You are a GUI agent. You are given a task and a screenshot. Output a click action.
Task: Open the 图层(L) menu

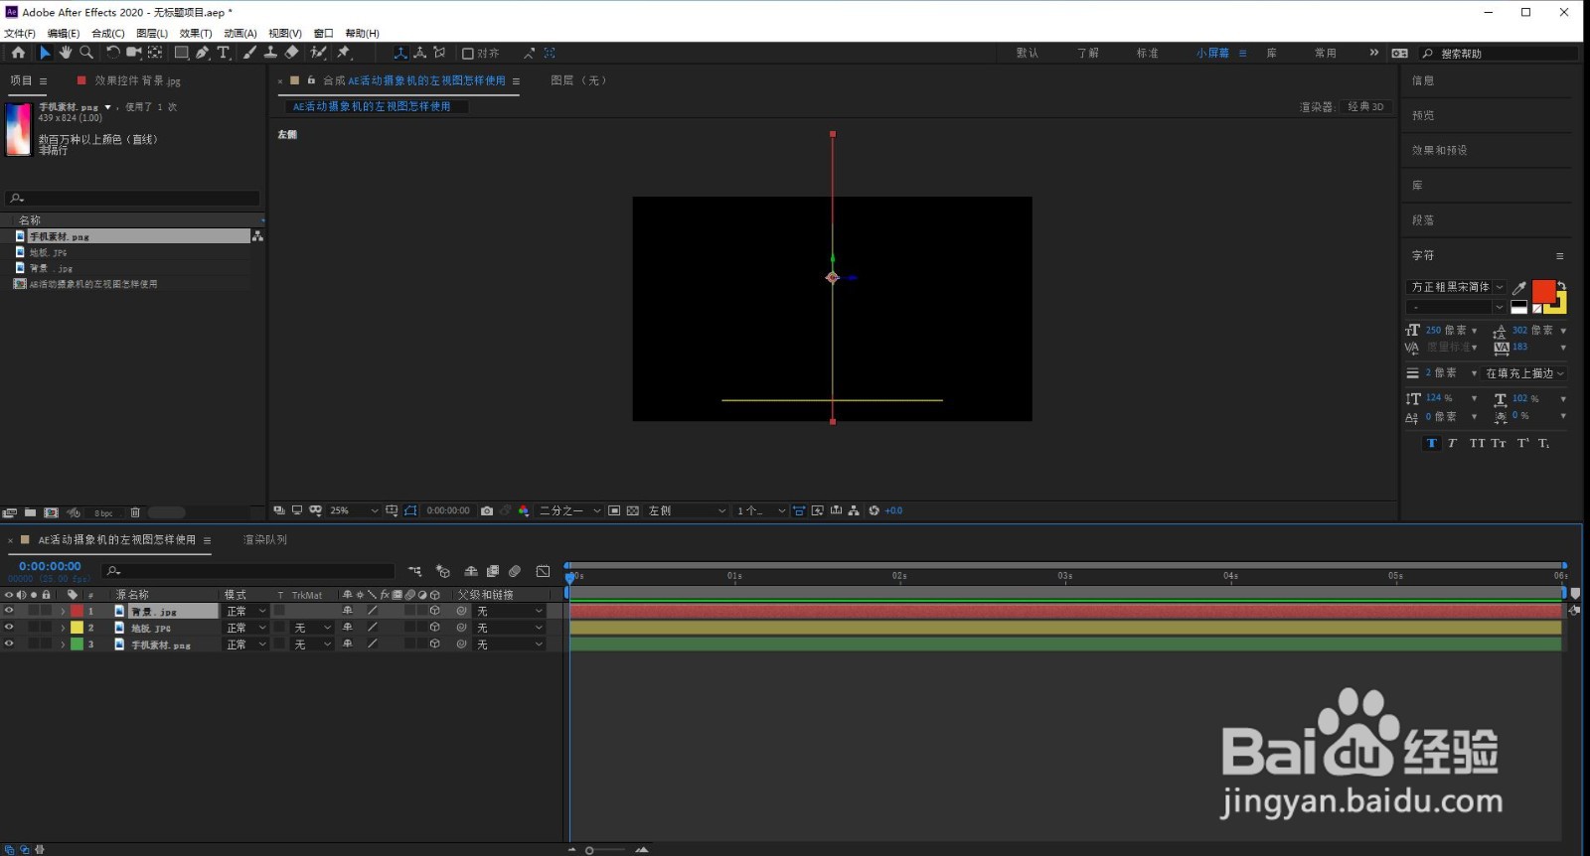click(152, 33)
